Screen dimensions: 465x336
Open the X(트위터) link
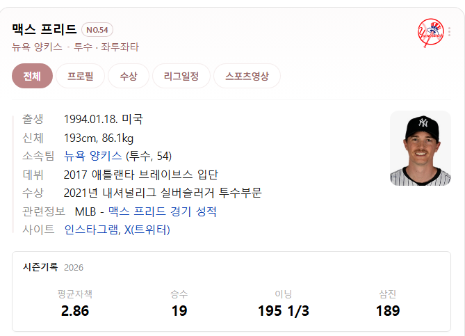coord(147,230)
